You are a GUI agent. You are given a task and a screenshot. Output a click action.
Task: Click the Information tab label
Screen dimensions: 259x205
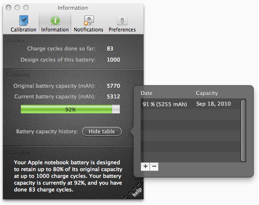(x=55, y=30)
